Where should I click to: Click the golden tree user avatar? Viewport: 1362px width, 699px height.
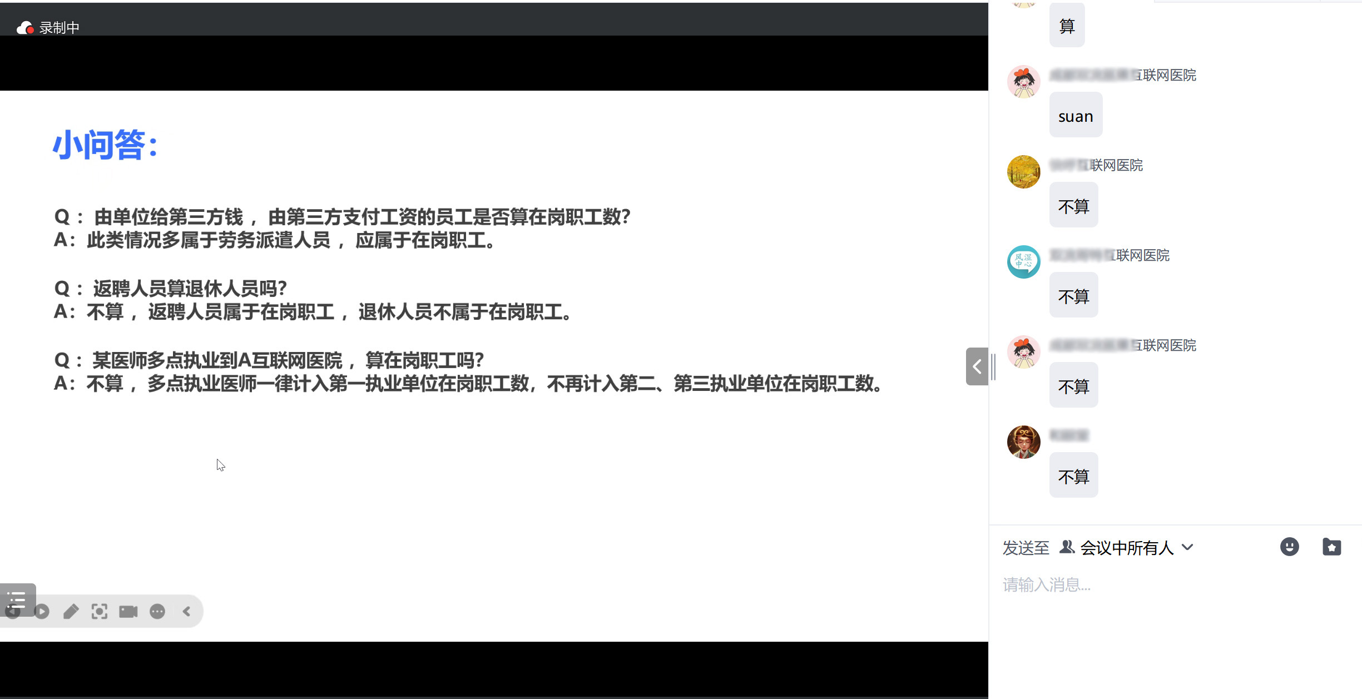1023,172
